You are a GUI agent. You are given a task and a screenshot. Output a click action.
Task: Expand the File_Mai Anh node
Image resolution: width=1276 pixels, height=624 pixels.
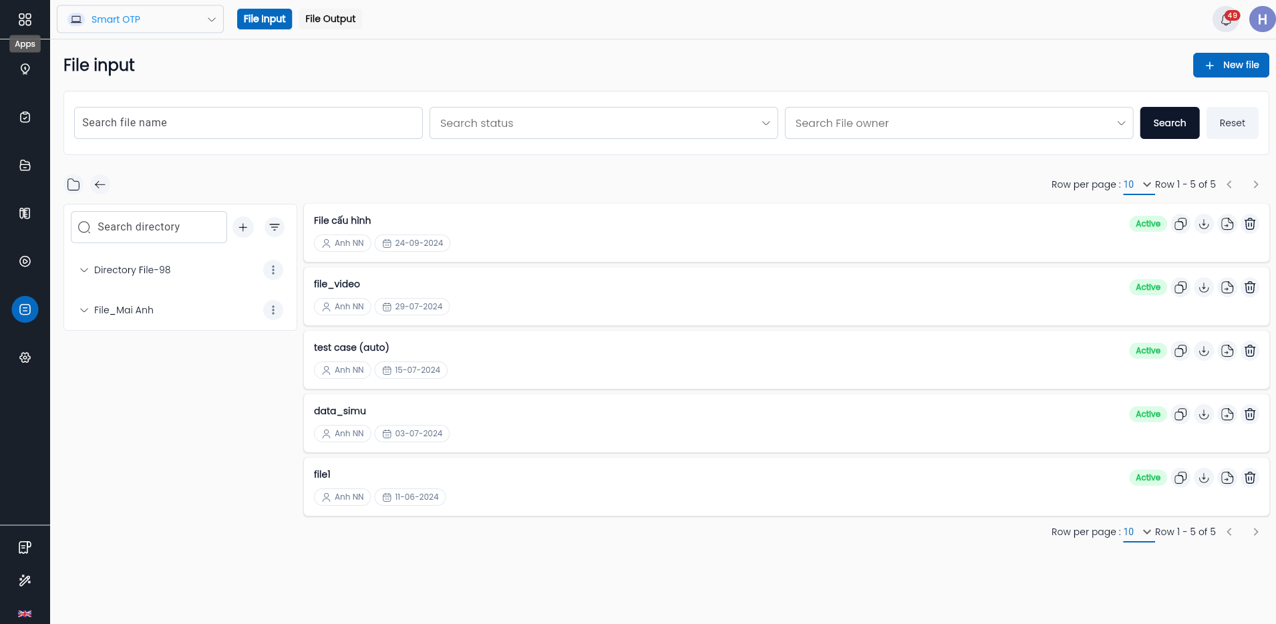pos(84,310)
